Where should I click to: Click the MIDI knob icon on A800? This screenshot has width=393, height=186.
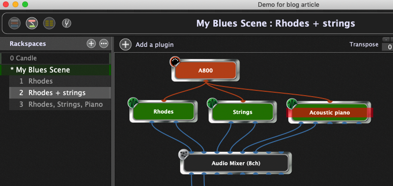(175, 61)
